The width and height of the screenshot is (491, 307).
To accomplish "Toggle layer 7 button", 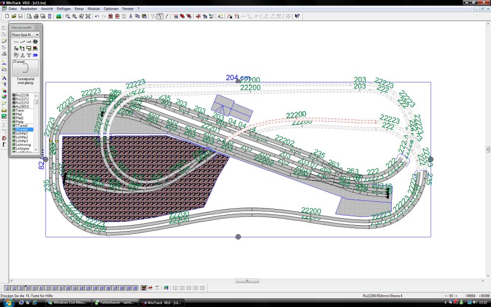I will pos(48,288).
